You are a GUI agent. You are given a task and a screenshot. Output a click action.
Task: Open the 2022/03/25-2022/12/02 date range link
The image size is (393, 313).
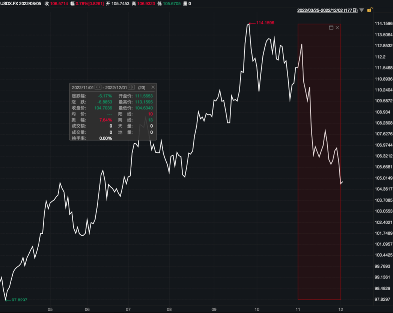(x=327, y=11)
